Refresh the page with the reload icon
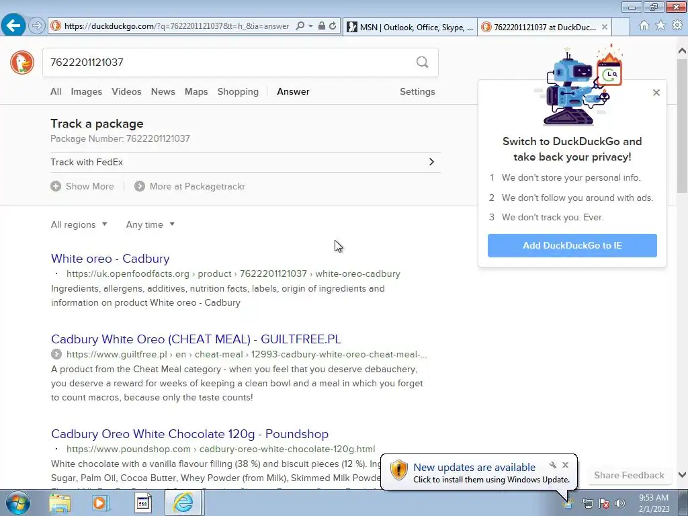Viewport: 688px width, 516px height. [x=333, y=26]
